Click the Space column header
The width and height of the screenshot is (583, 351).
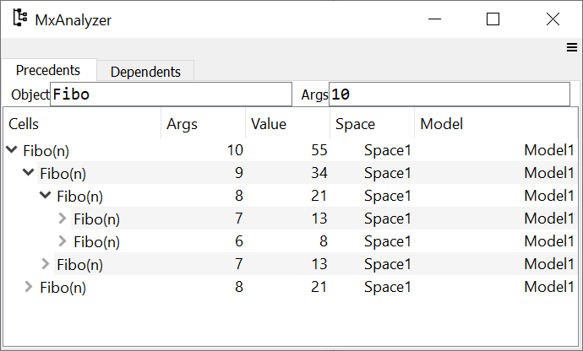click(371, 124)
